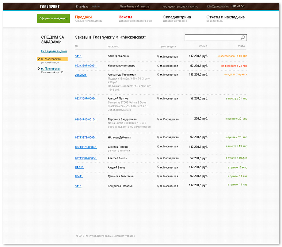The height and width of the screenshot is (247, 282).
Task: Click the 200,5 руб. amount for Вероника Задорожная
Action: point(201,119)
